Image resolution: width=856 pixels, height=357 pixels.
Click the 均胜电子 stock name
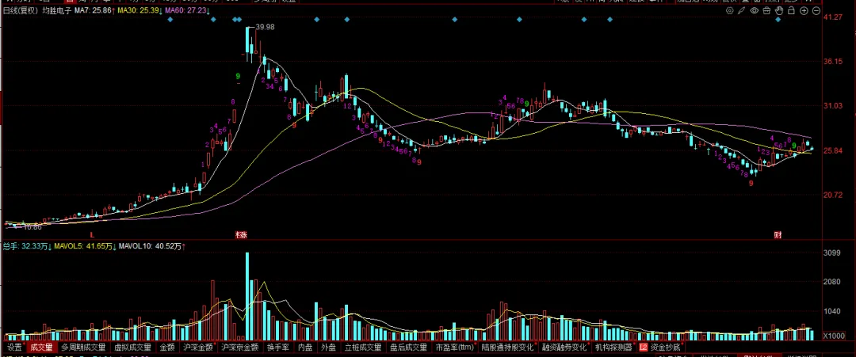pyautogui.click(x=57, y=10)
